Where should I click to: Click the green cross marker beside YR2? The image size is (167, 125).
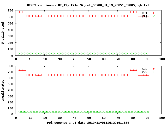(153, 72)
